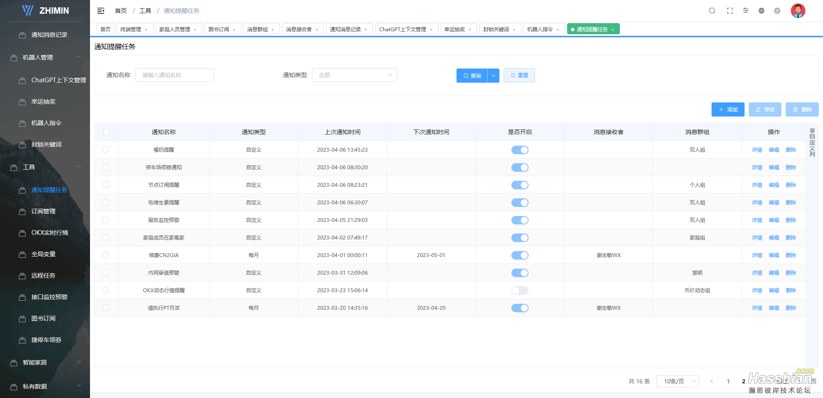
Task: Click the icon beside OKX实时行情 in sidebar
Action: (22, 233)
